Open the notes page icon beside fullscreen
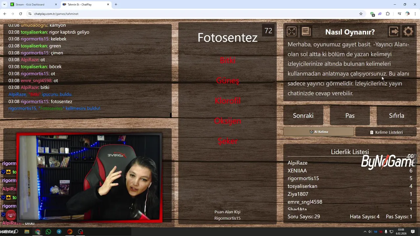The width and height of the screenshot is (420, 236). coord(306,31)
